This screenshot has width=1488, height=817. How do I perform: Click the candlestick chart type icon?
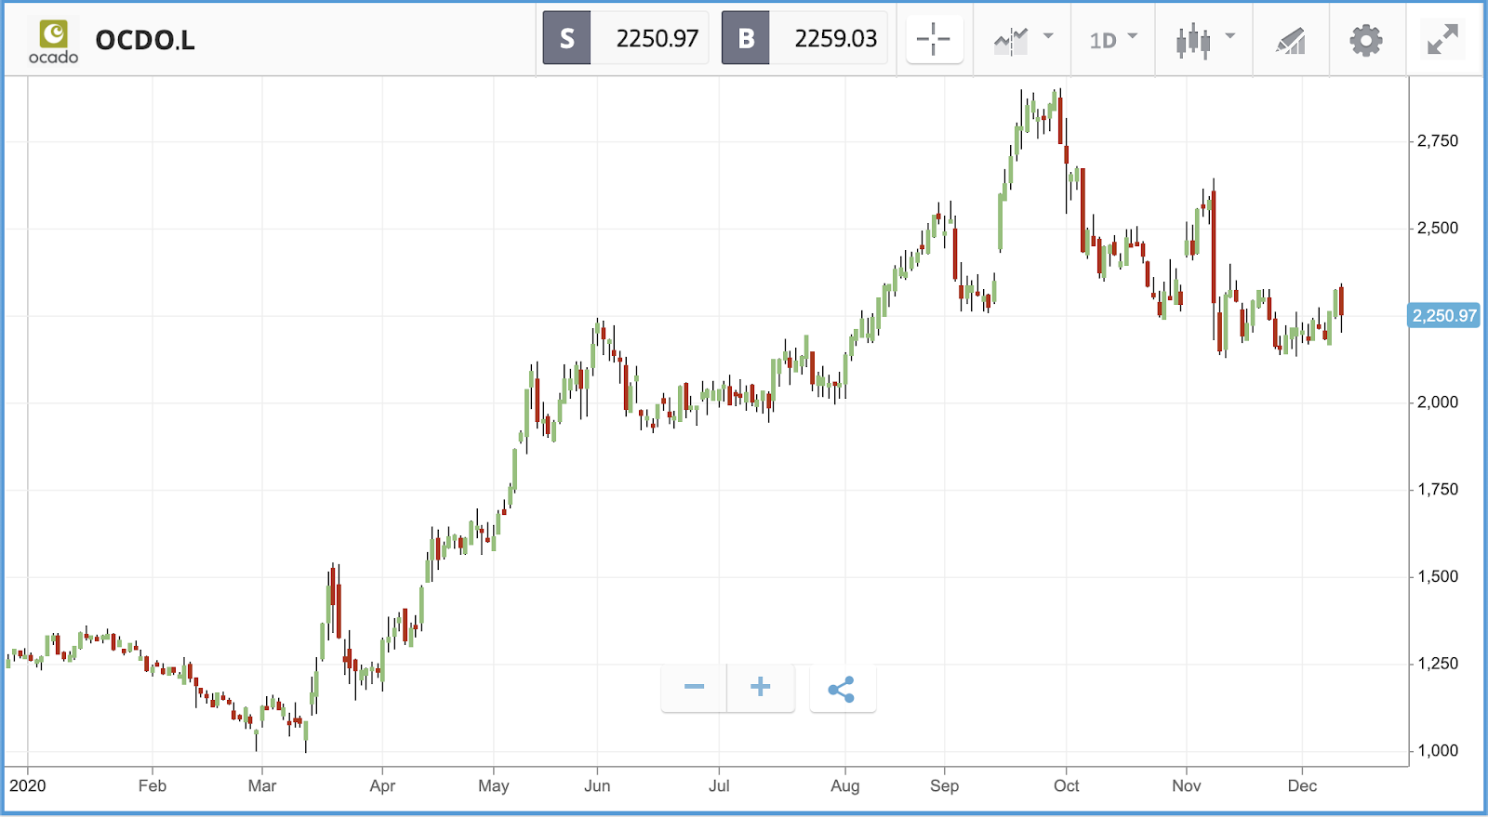click(1193, 41)
